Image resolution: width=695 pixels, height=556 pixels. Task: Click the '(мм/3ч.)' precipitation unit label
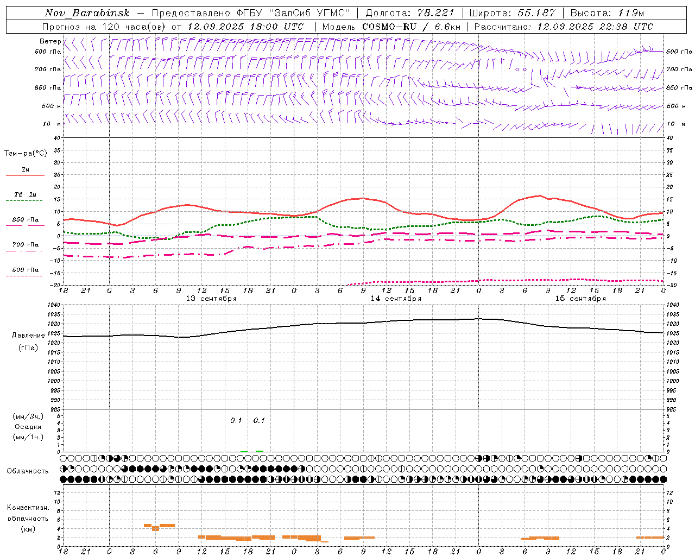point(28,416)
